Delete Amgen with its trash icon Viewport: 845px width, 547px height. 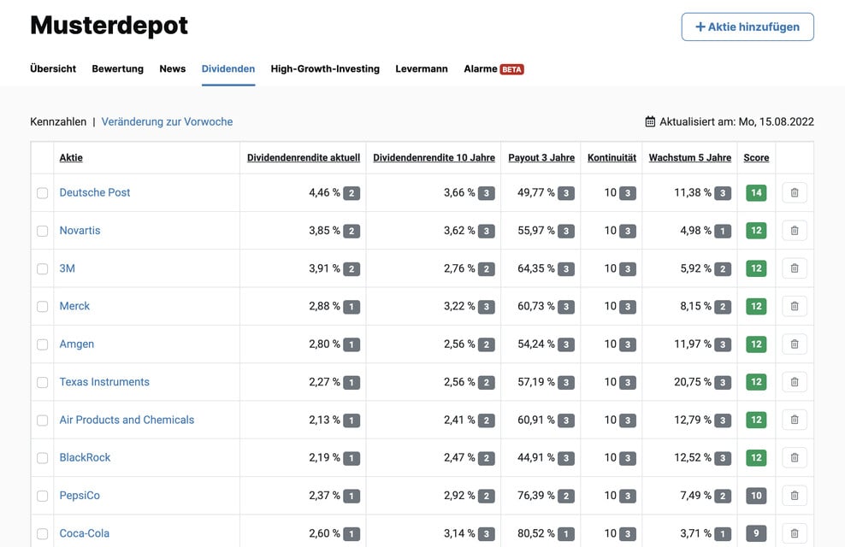tap(795, 344)
